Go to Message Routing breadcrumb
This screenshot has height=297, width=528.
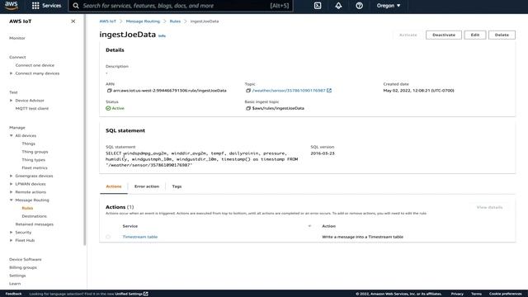(143, 21)
